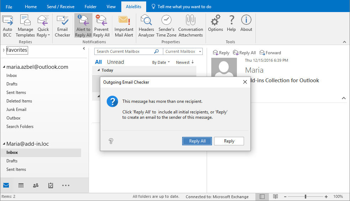The width and height of the screenshot is (350, 201).
Task: Open the Current Mailbox scope dropdown
Action: tap(183, 51)
